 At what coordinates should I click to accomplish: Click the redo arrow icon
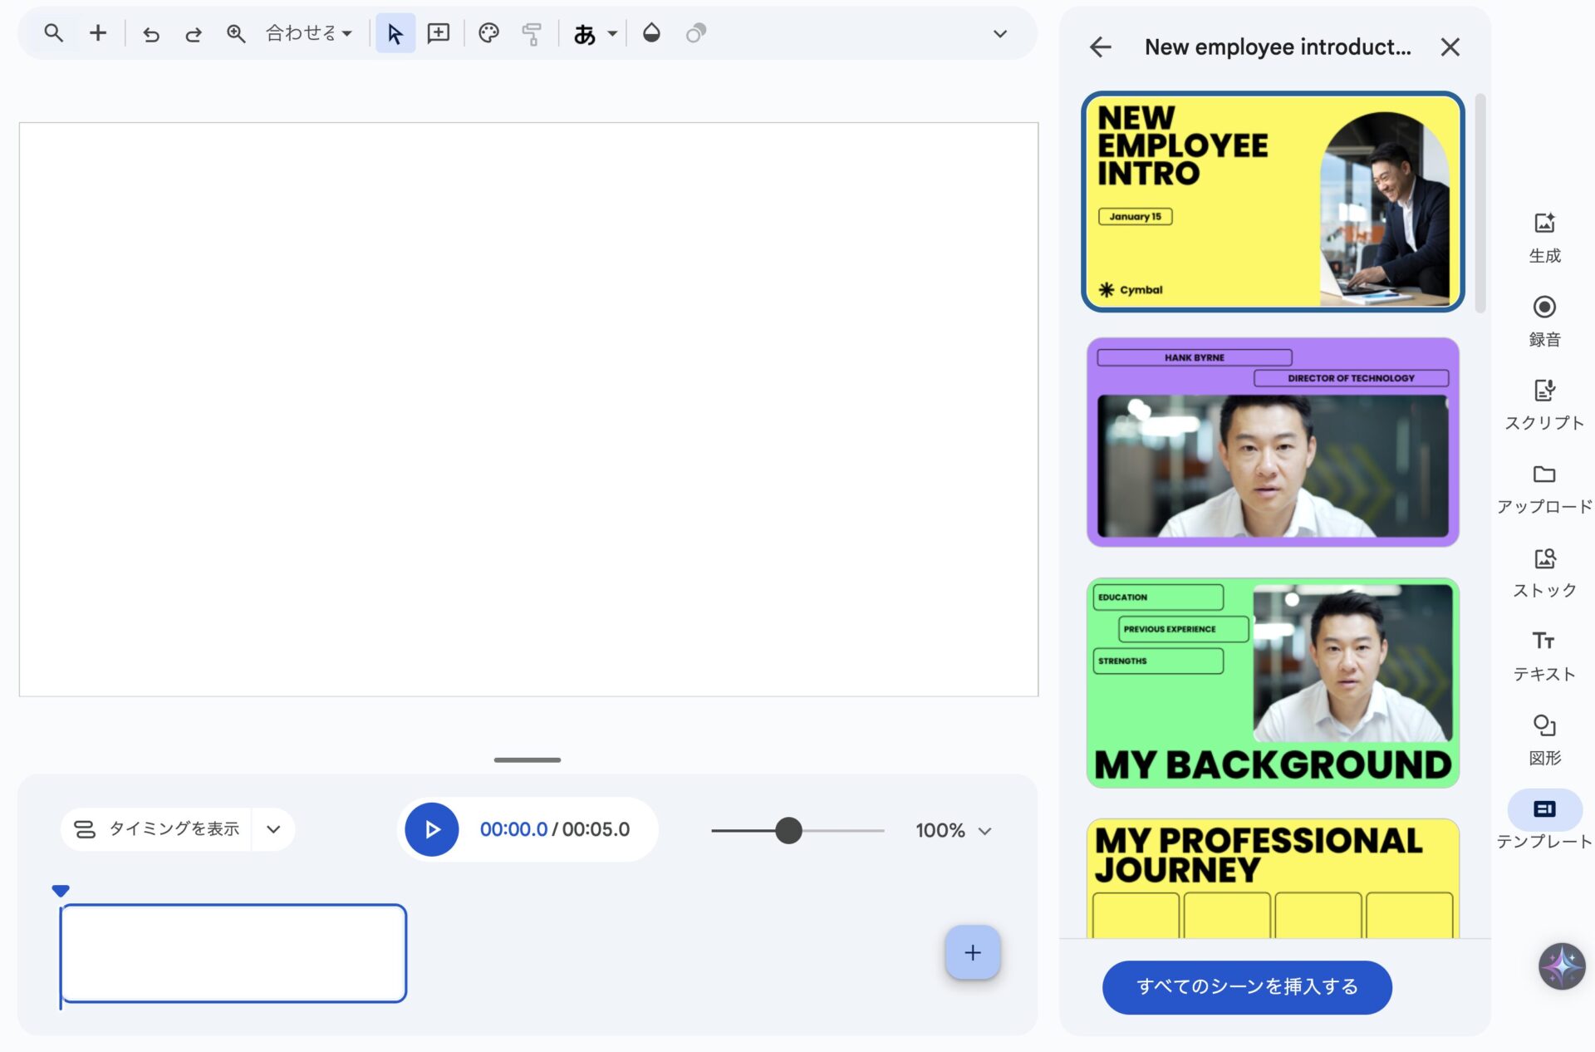pyautogui.click(x=193, y=34)
